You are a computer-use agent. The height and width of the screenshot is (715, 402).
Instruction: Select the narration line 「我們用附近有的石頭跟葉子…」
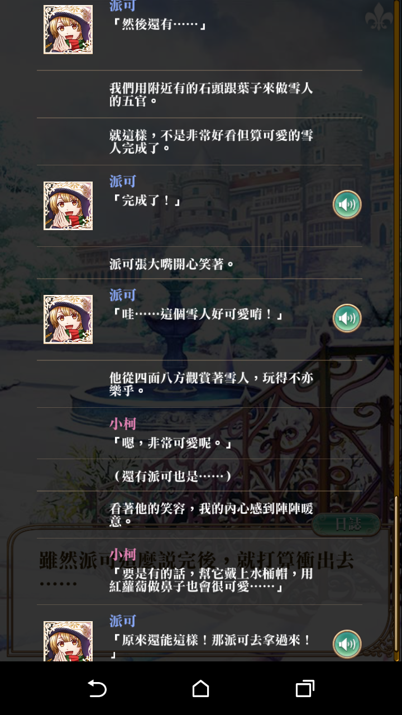pyautogui.click(x=199, y=94)
